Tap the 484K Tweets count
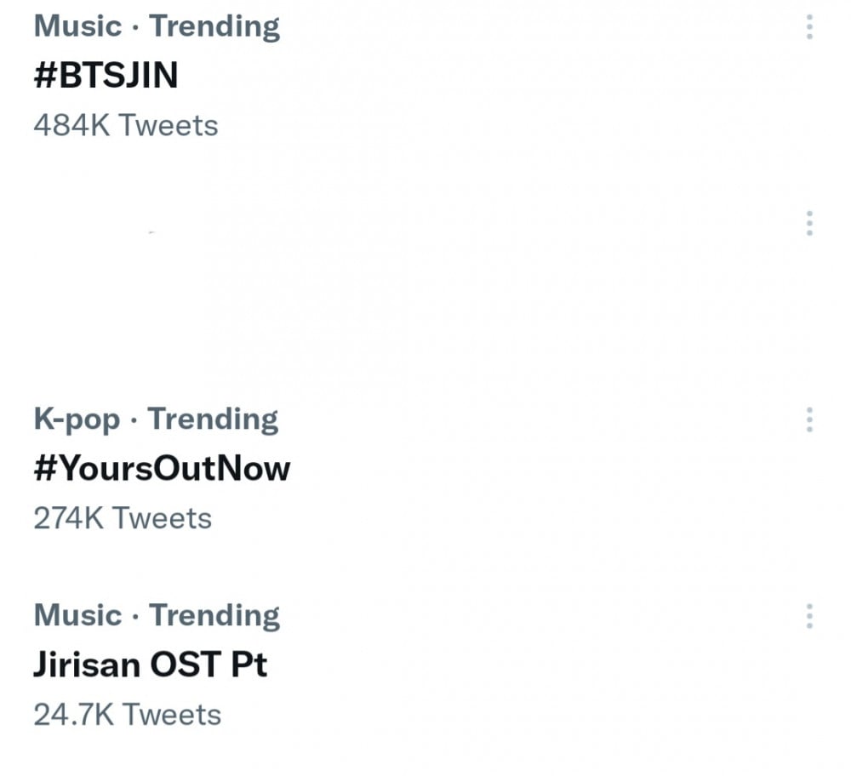The width and height of the screenshot is (851, 776). pos(126,125)
